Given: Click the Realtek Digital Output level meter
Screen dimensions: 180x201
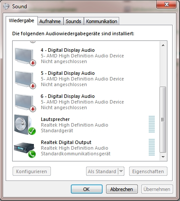Looking at the screenshot, I should click(x=152, y=147).
